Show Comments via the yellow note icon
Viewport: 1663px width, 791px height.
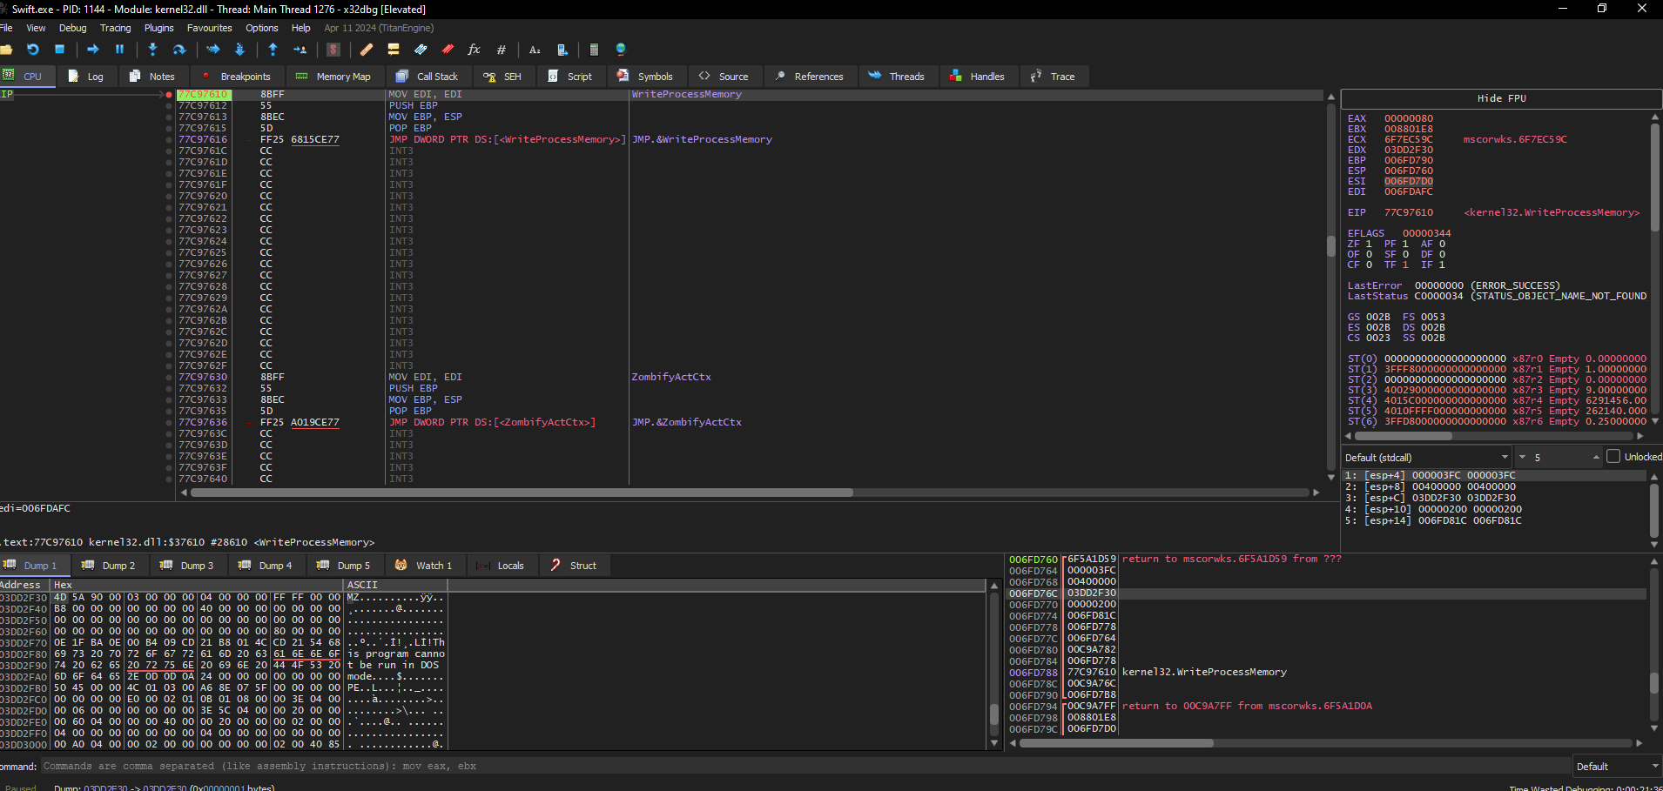tap(394, 50)
